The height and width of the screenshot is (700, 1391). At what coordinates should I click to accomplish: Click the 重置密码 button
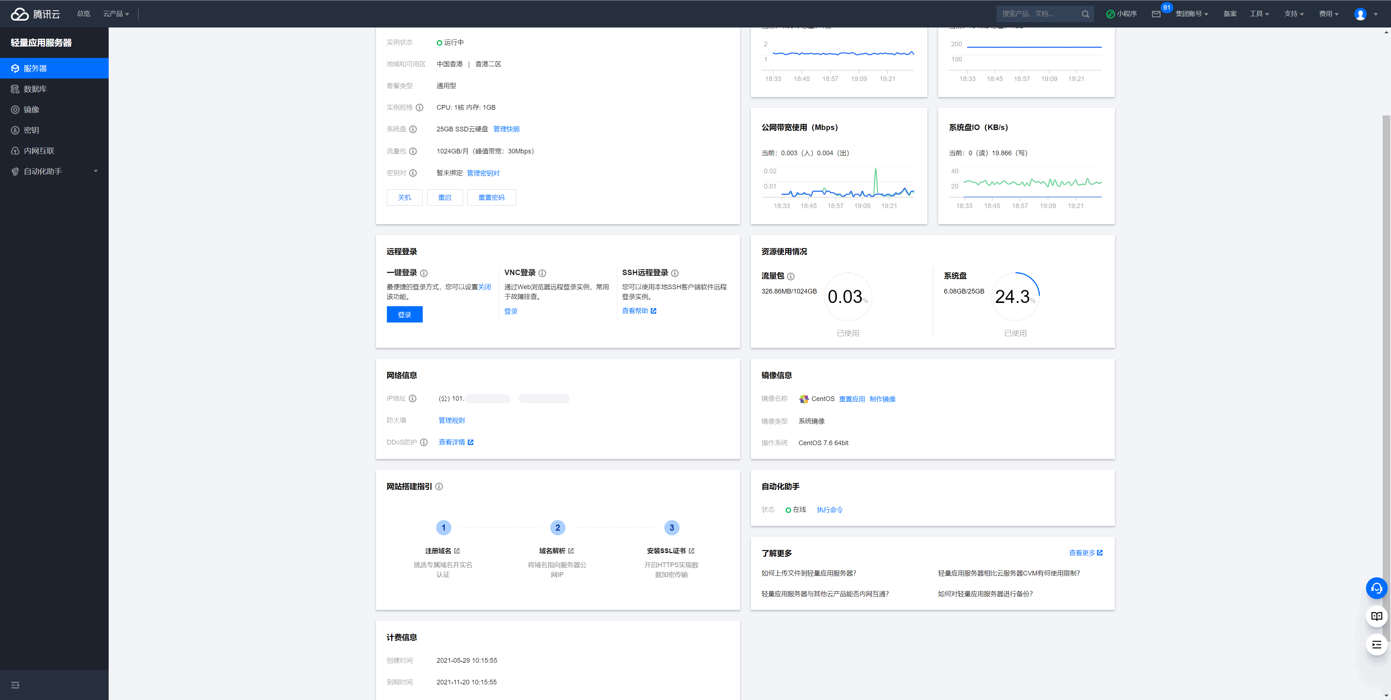tap(492, 198)
